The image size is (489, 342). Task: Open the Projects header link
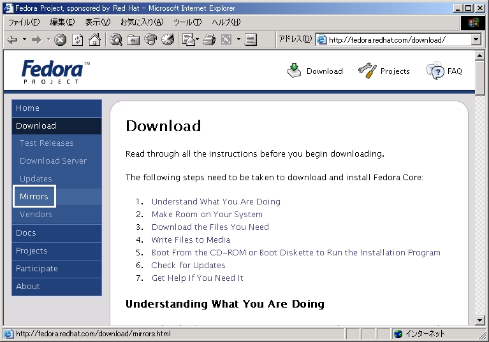[x=395, y=71]
